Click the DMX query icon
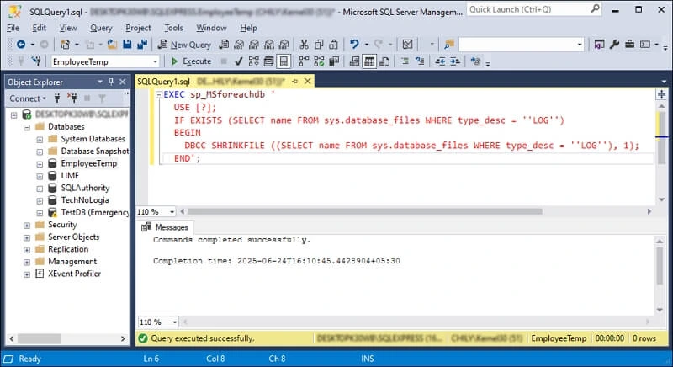Screen dimensions: 673x367 tap(254, 45)
